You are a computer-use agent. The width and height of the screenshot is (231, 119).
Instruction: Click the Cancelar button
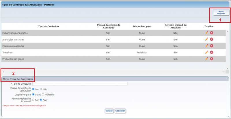[120, 111]
